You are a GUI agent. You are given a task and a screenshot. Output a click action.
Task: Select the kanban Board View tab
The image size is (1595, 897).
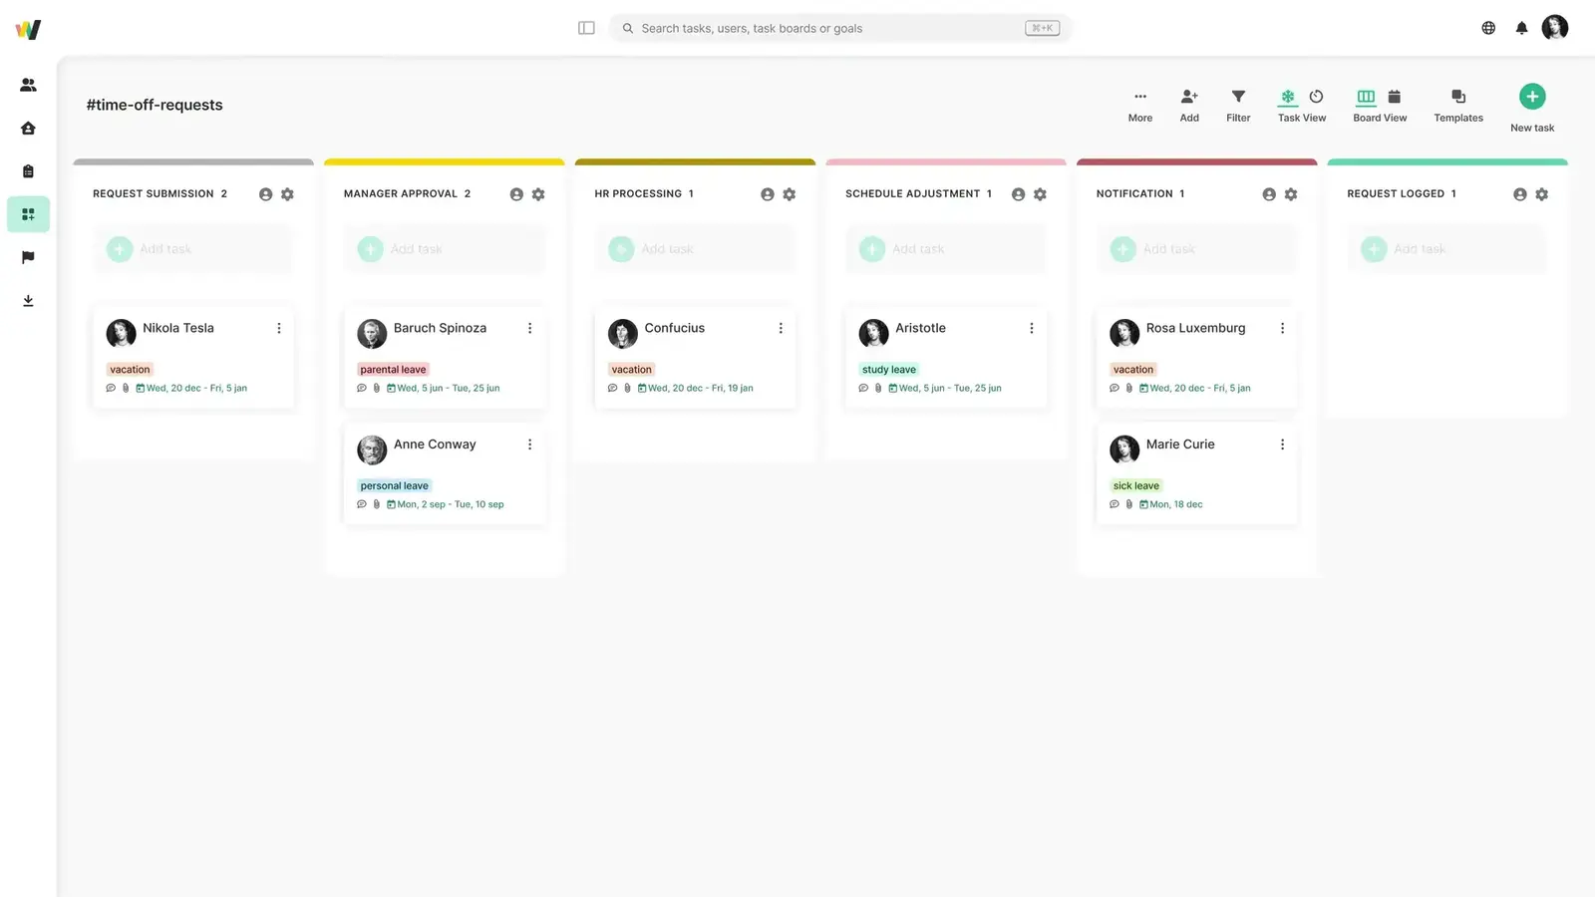pos(1366,97)
